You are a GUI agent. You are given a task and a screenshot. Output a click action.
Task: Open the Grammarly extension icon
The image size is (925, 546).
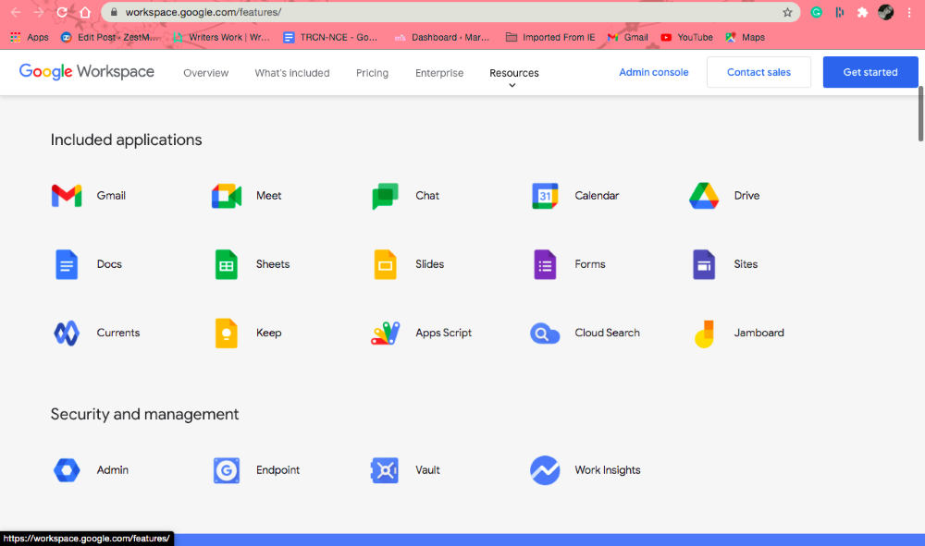817,12
